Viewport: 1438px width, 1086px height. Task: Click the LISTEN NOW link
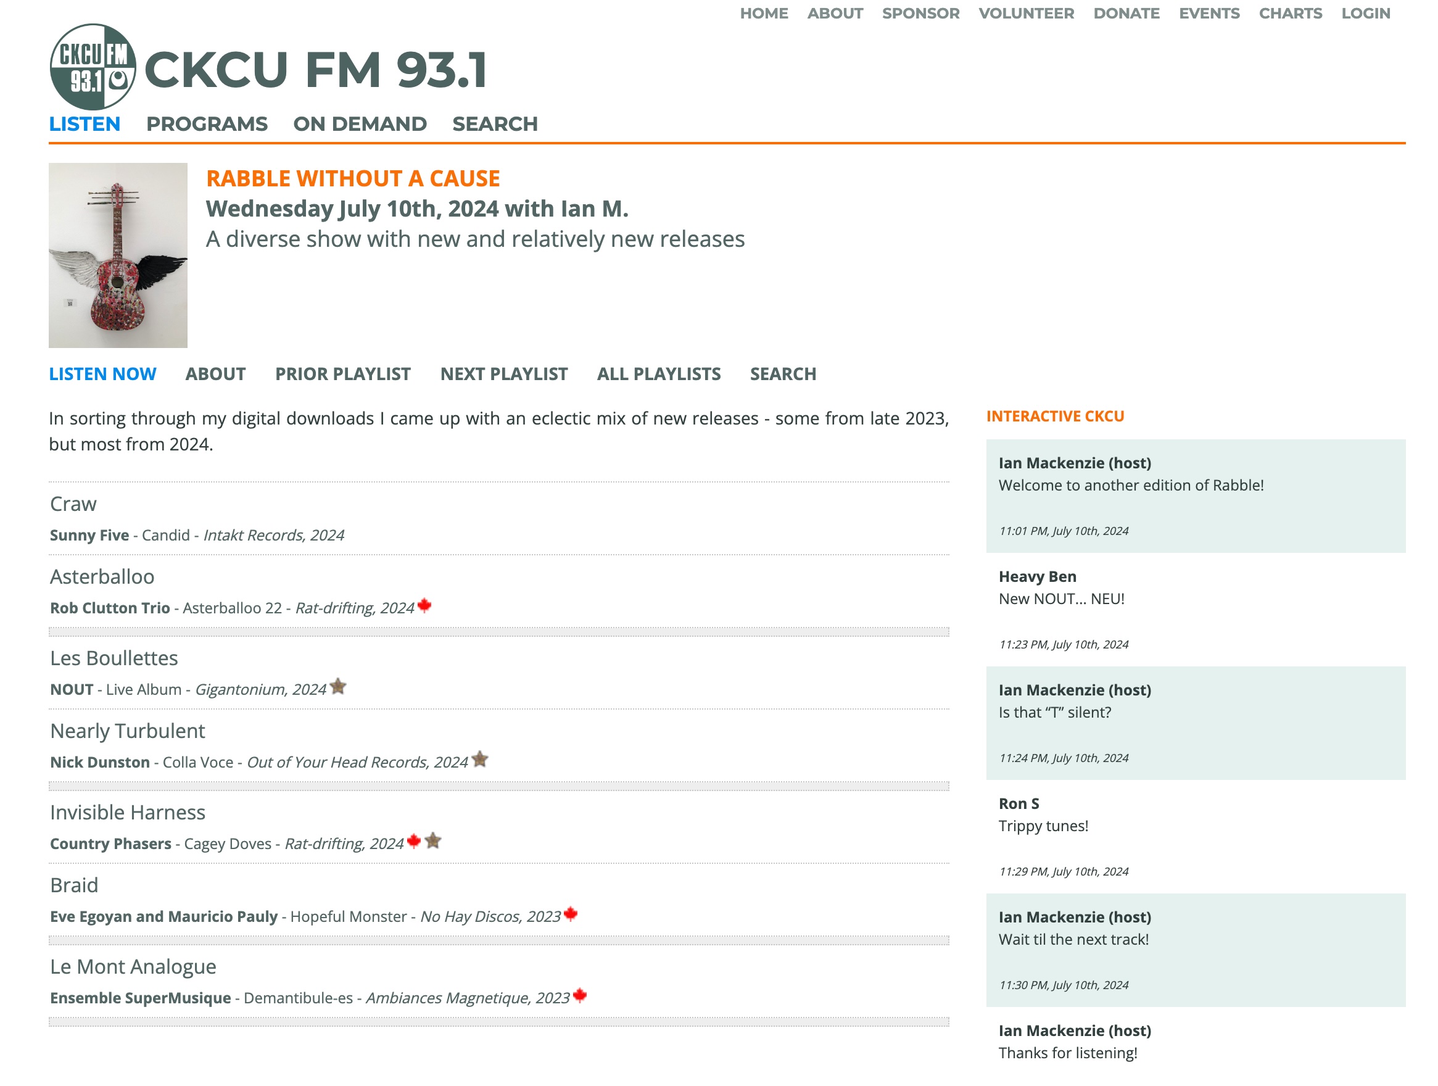pos(102,374)
